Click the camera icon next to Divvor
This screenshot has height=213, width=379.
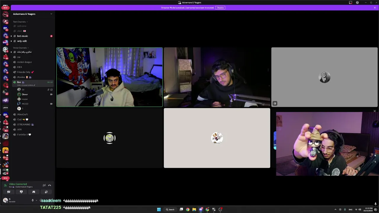coord(51,94)
